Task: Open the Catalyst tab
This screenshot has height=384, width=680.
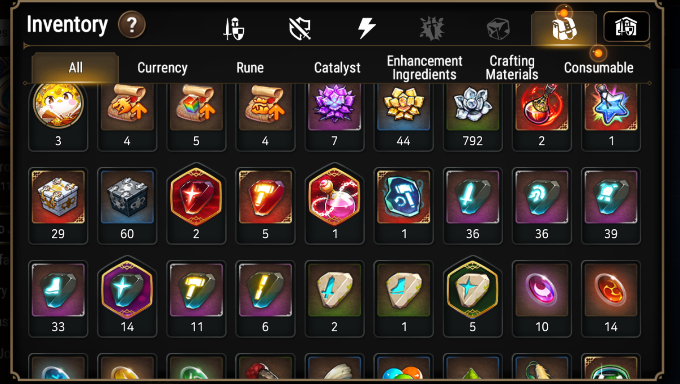Action: point(337,68)
